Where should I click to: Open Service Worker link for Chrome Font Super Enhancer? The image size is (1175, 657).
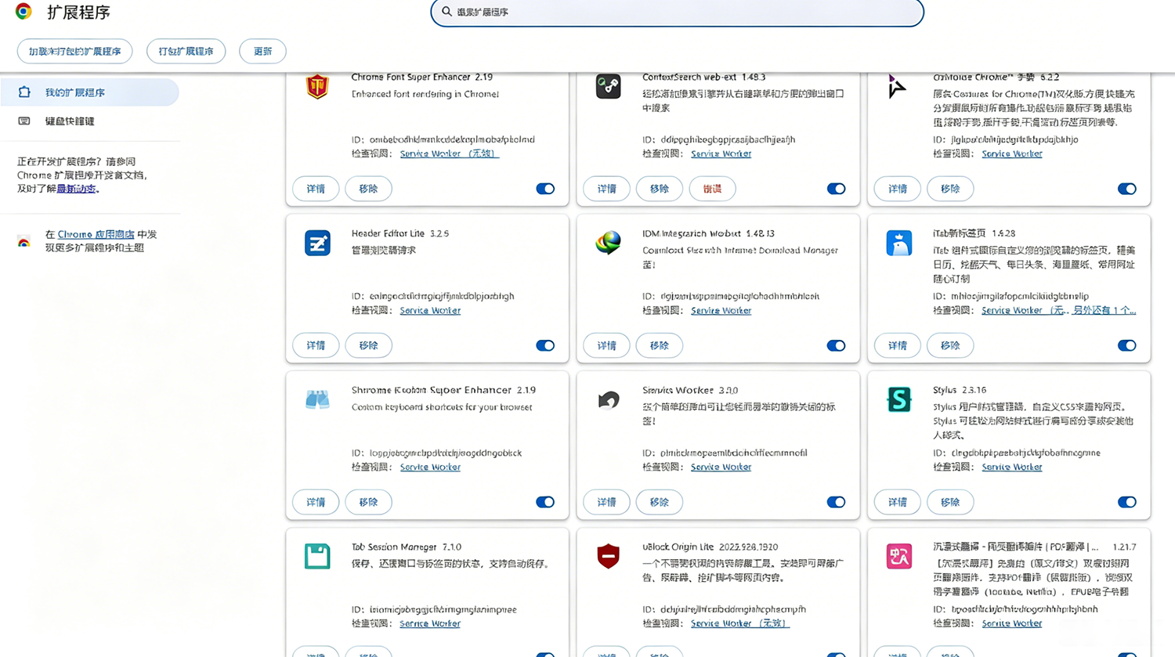[449, 153]
